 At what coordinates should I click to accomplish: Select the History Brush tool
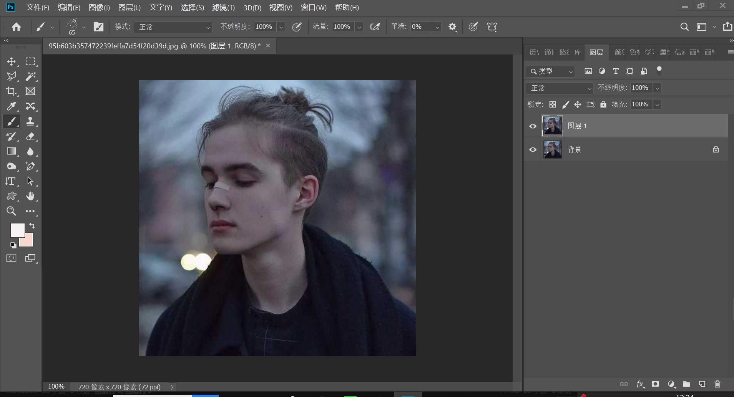click(x=11, y=136)
